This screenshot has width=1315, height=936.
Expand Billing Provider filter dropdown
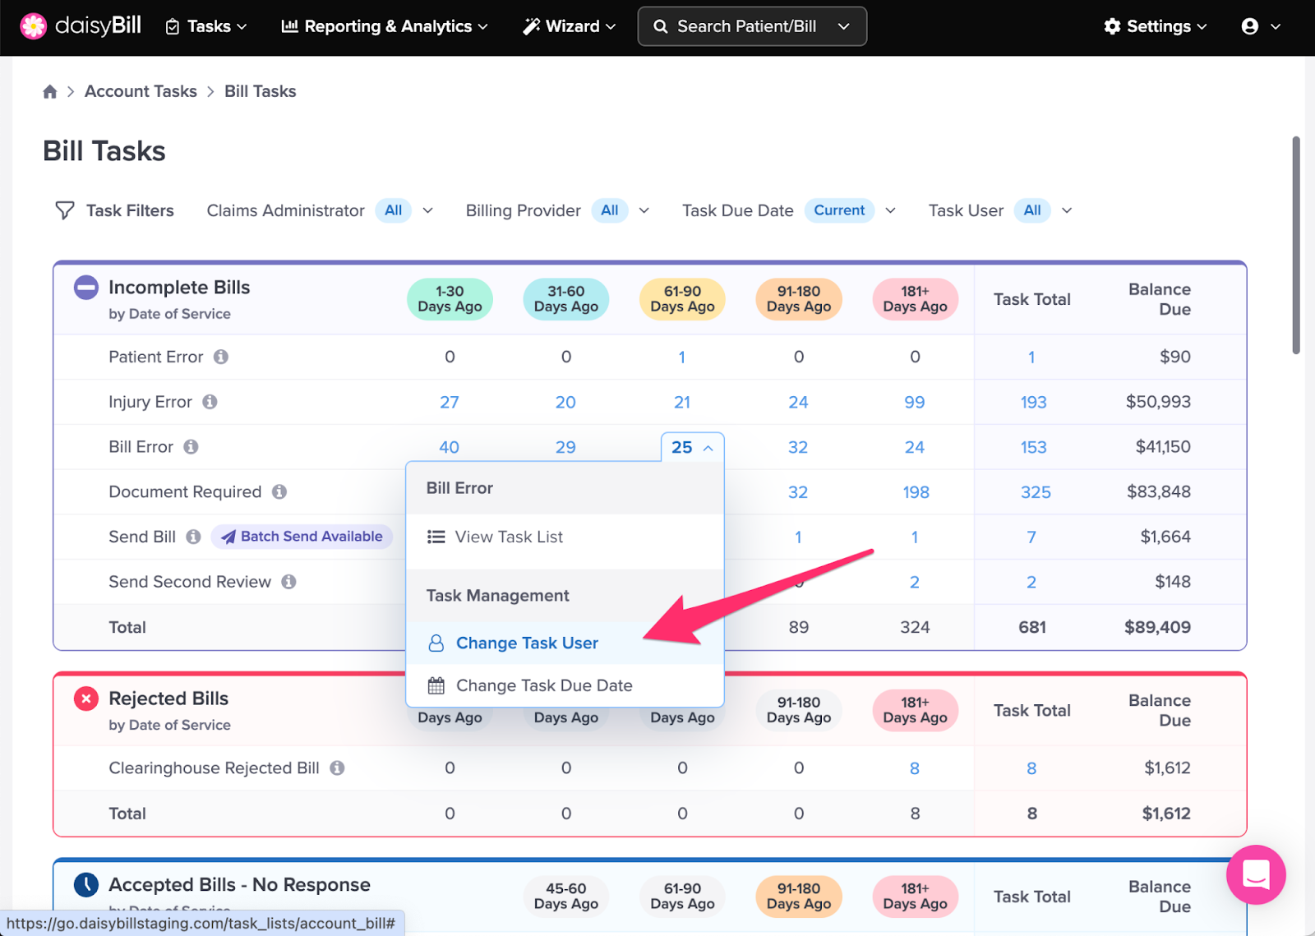(644, 210)
